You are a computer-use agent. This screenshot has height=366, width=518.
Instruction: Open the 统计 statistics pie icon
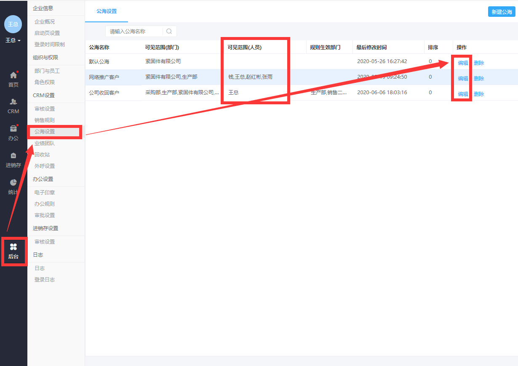(13, 182)
